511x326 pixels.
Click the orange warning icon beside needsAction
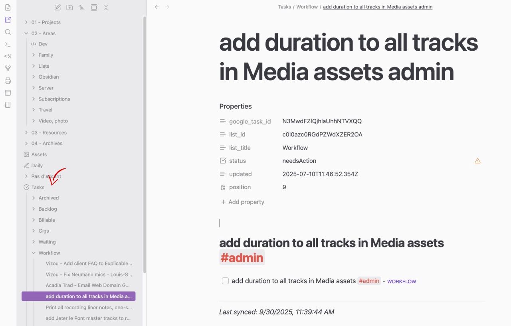477,161
